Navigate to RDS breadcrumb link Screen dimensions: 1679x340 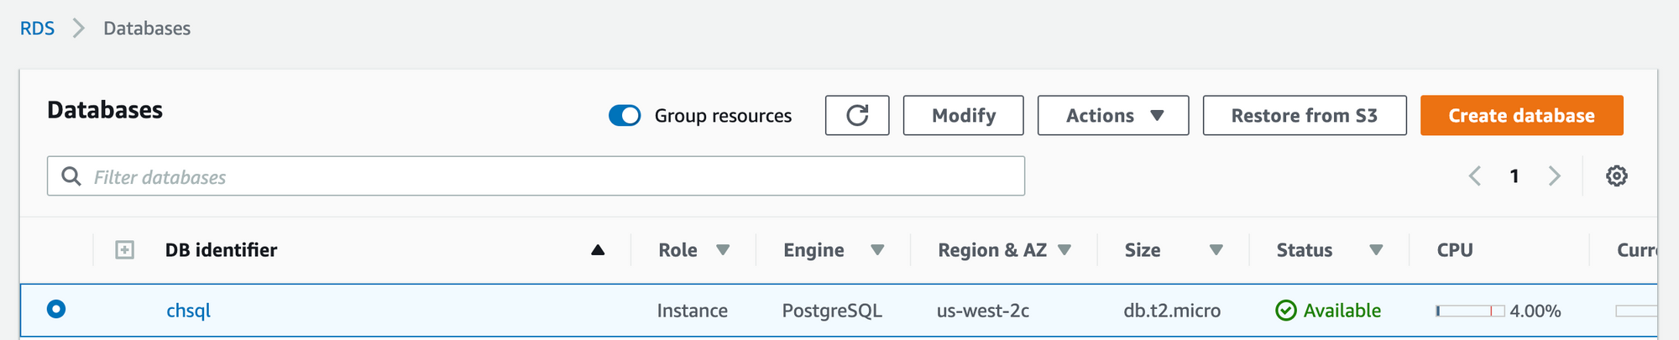(37, 29)
